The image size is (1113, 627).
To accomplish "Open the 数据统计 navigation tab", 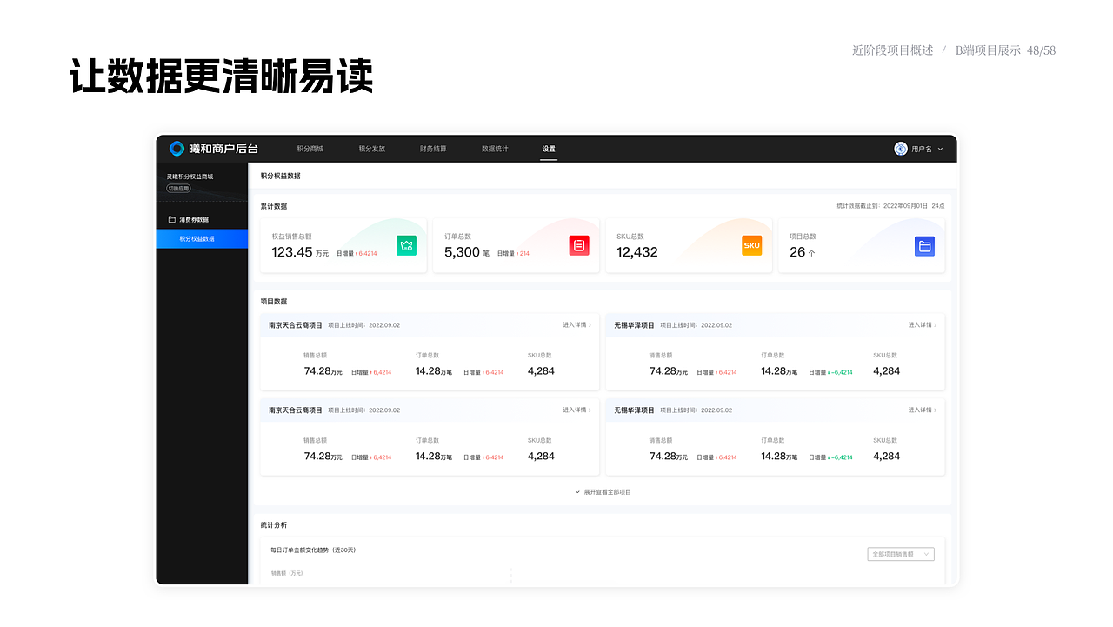I will (x=495, y=149).
